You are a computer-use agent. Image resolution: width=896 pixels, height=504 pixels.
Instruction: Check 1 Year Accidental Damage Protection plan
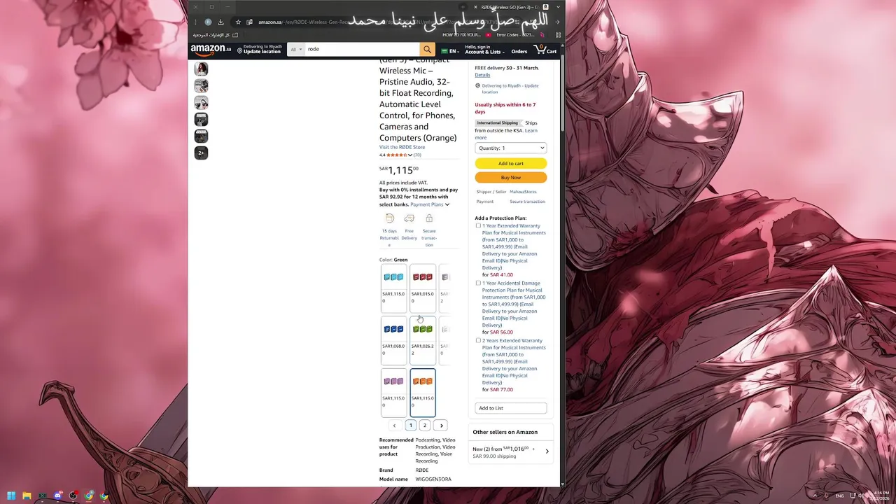pos(478,283)
